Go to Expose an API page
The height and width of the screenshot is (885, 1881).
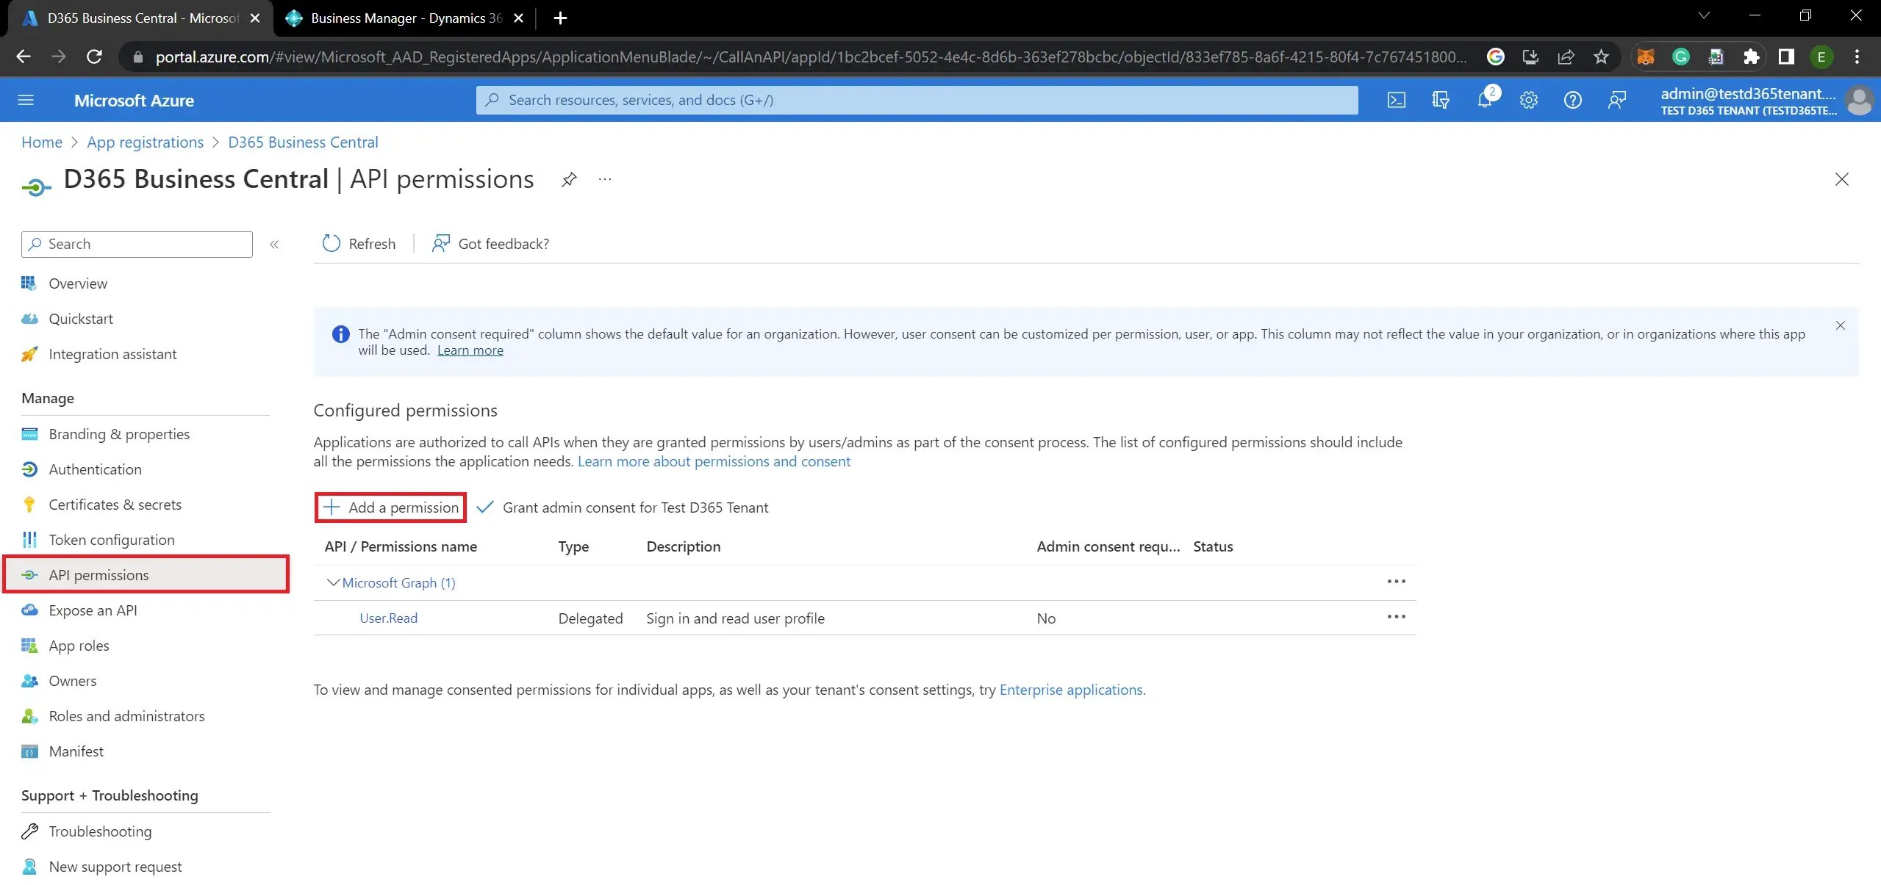[x=93, y=610]
